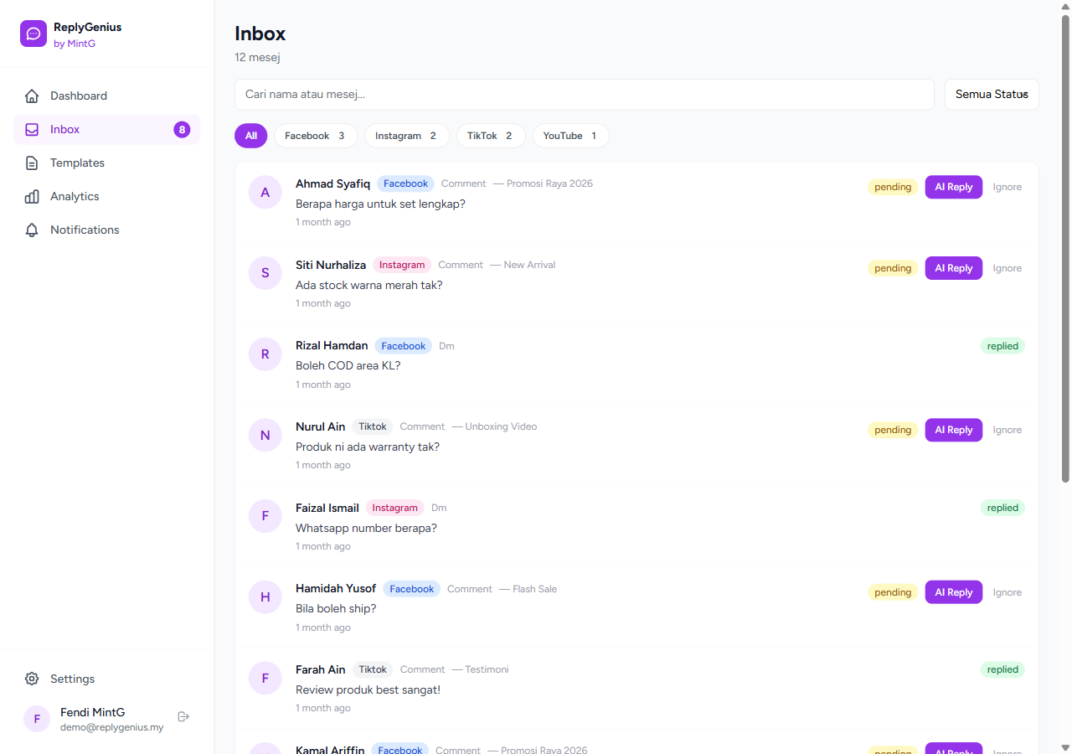Click the Templates document icon
Screen dimensions: 1072x754
coord(32,163)
